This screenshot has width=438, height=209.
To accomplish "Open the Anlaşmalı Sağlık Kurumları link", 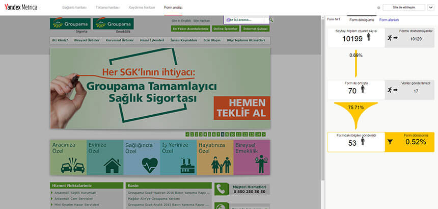I will pyautogui.click(x=75, y=193).
